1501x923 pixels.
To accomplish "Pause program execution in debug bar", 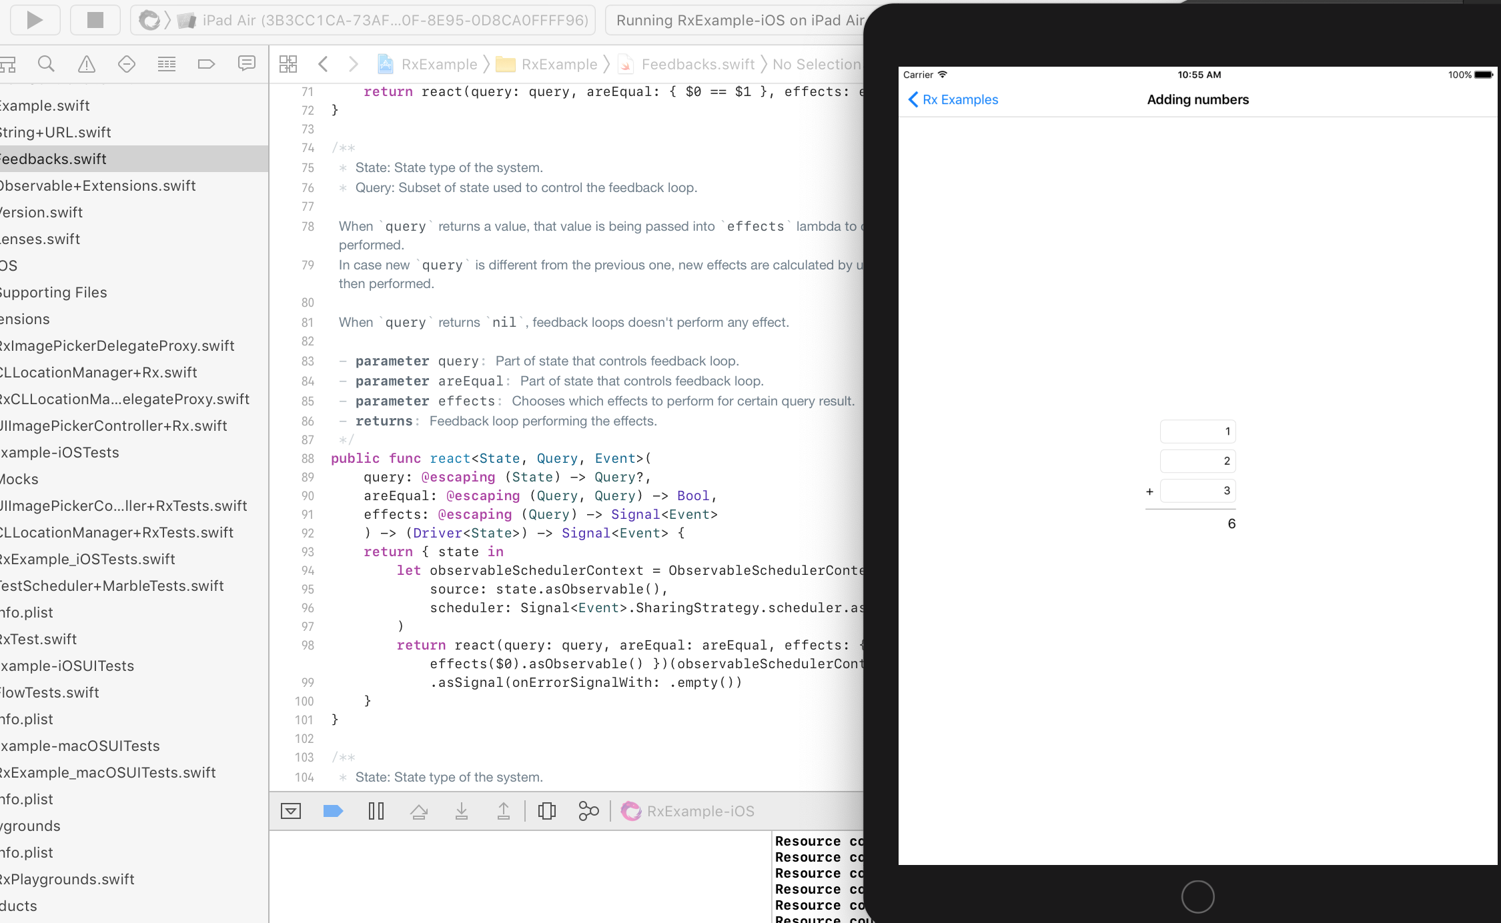I will click(x=376, y=811).
